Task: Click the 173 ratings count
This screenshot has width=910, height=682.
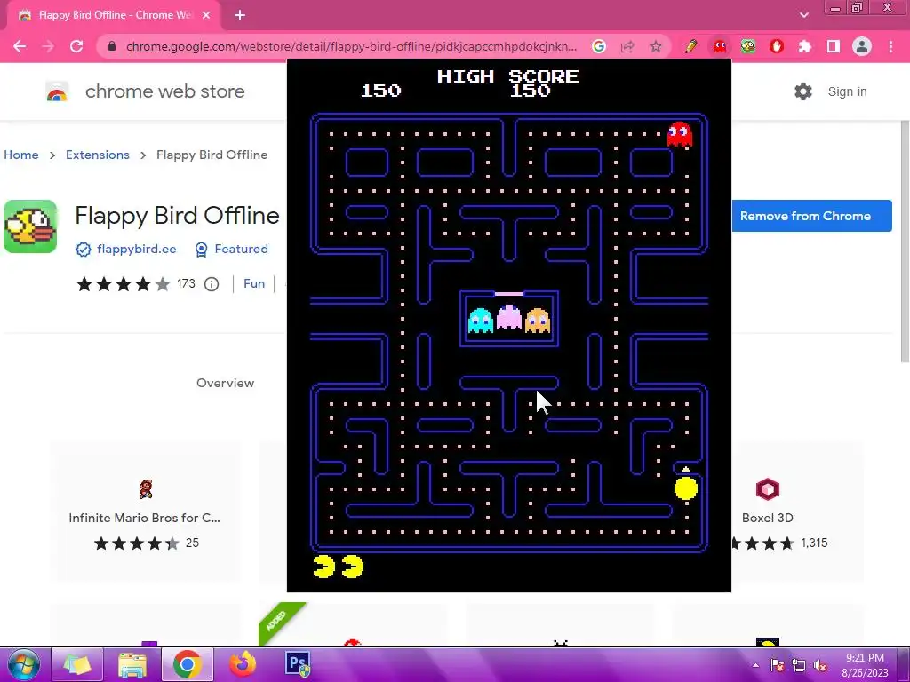Action: [186, 283]
